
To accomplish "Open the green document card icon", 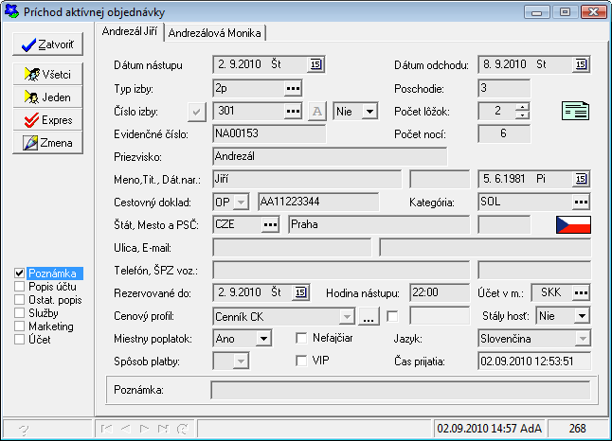I will (x=575, y=111).
